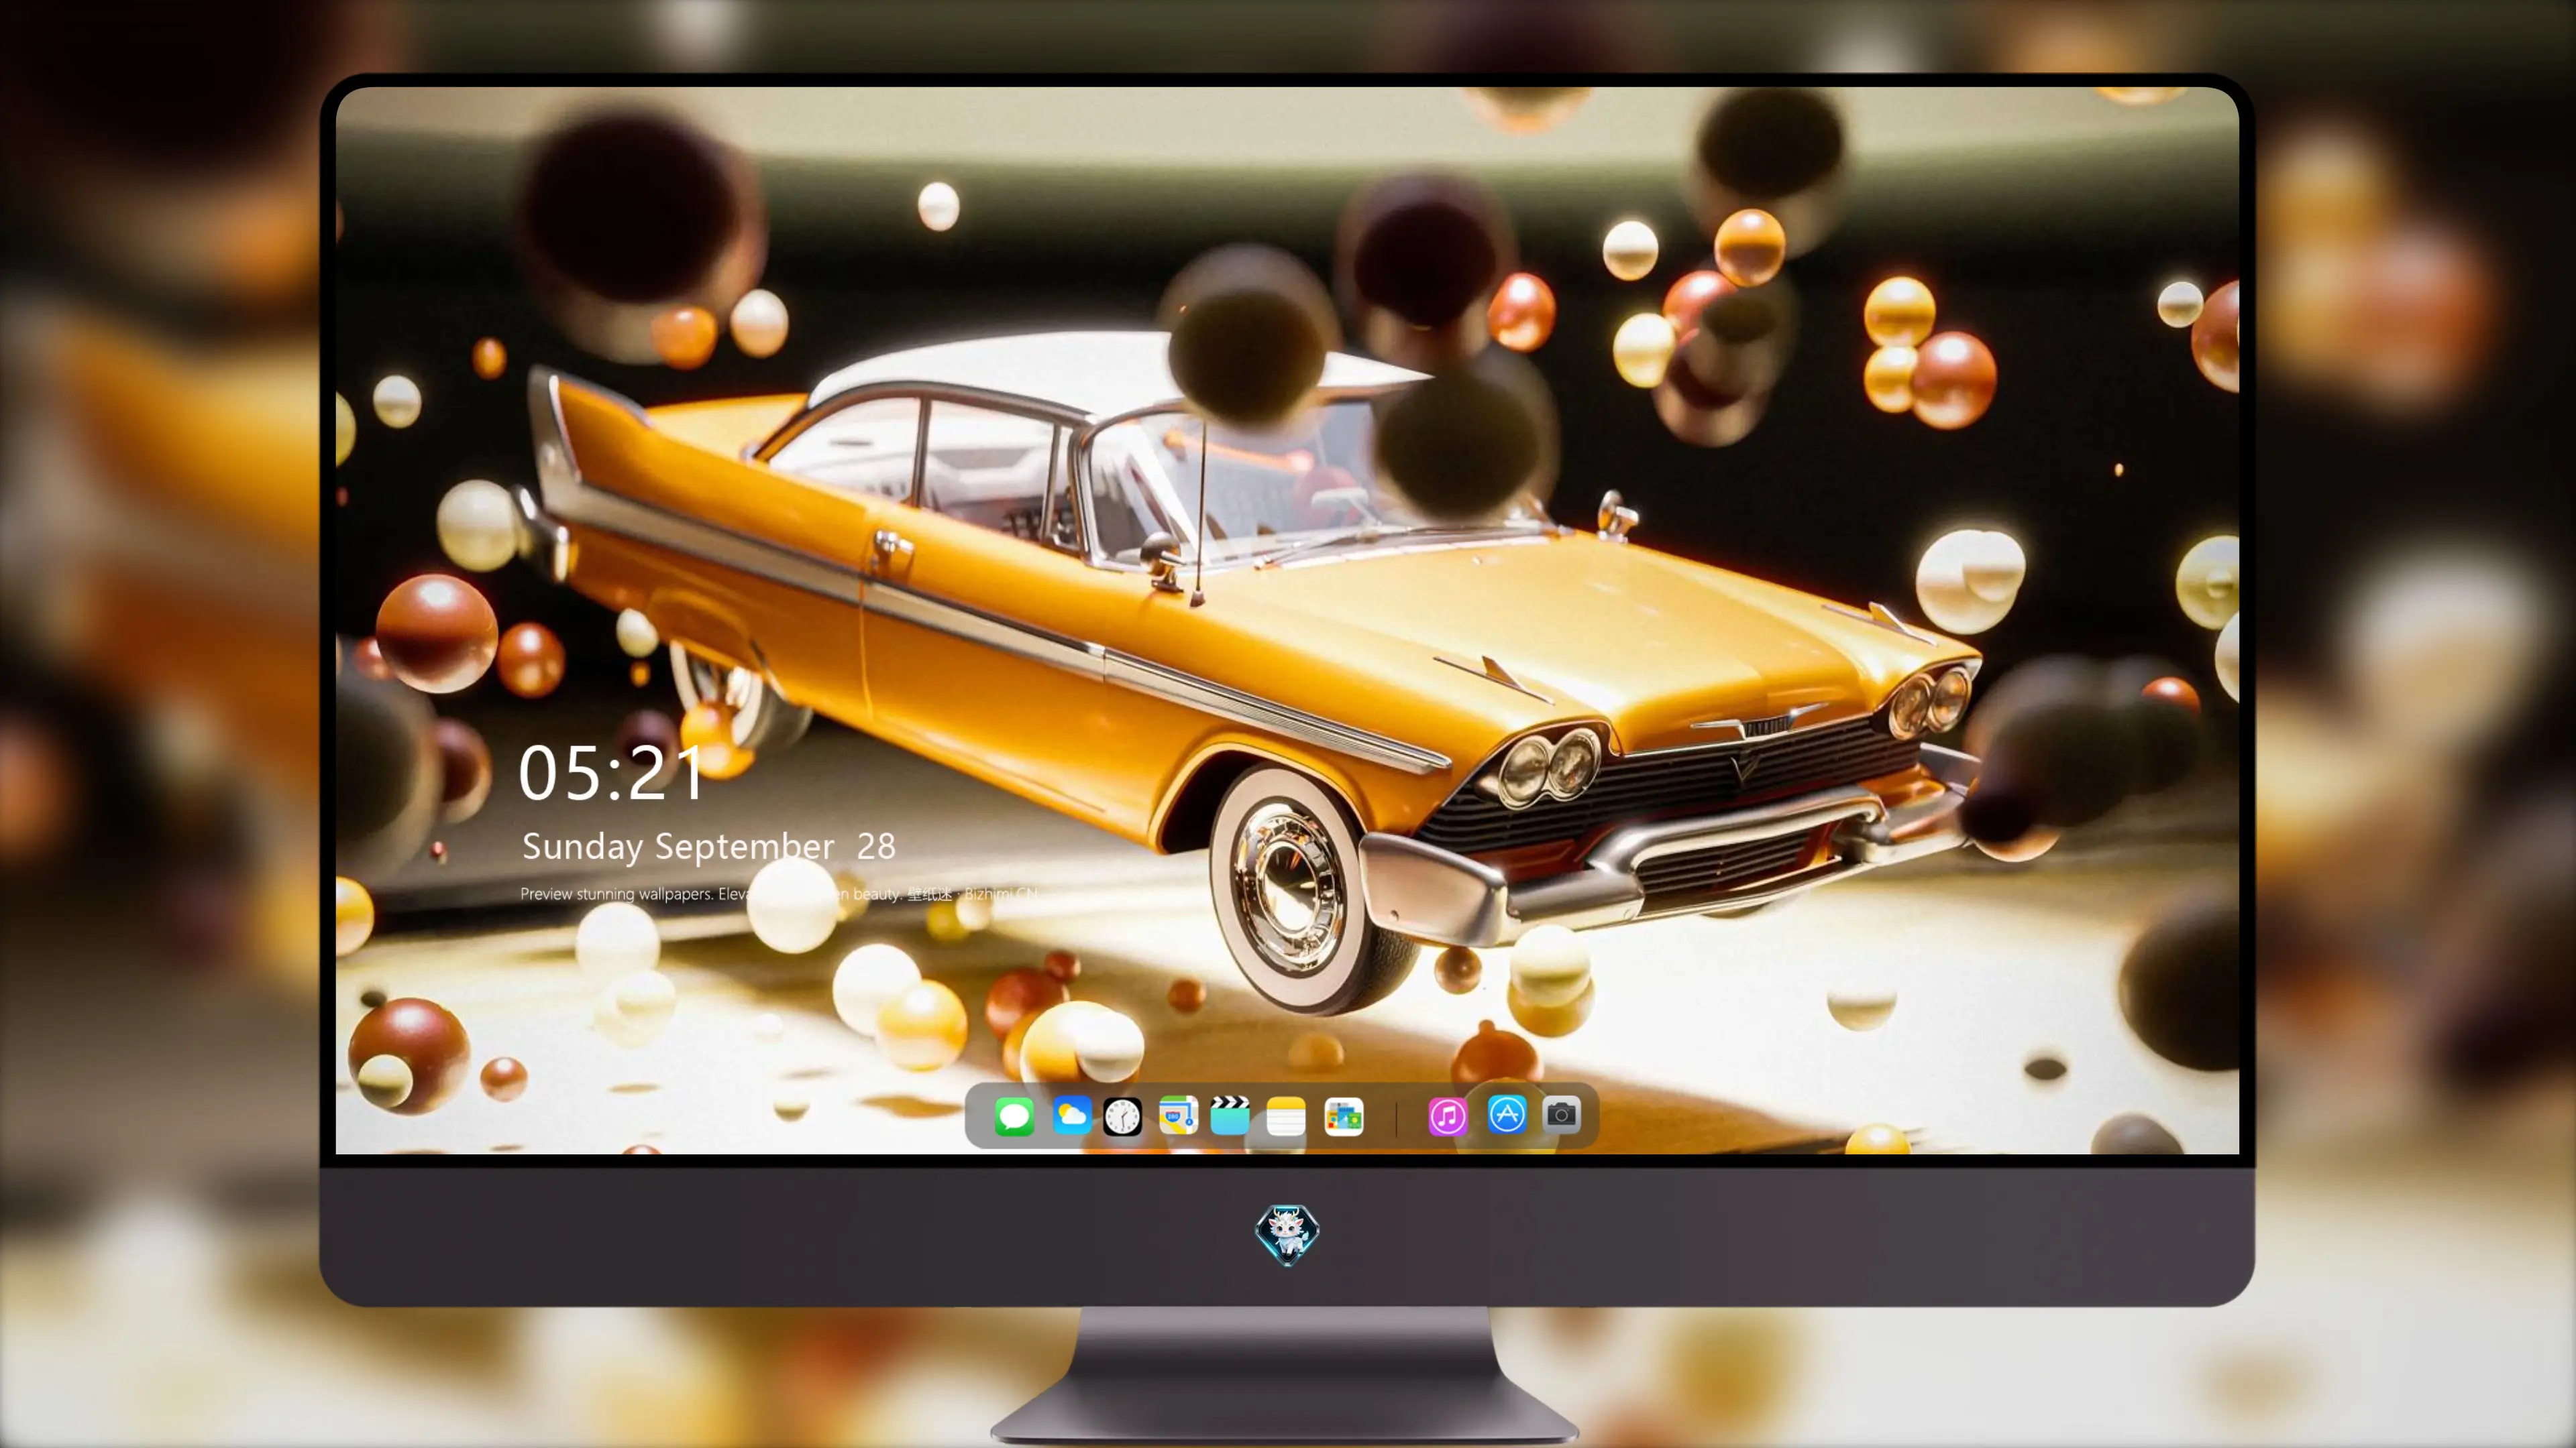This screenshot has height=1448, width=2576.
Task: Click the 'Preview stunning wallpapers' caption
Action: click(x=780, y=894)
